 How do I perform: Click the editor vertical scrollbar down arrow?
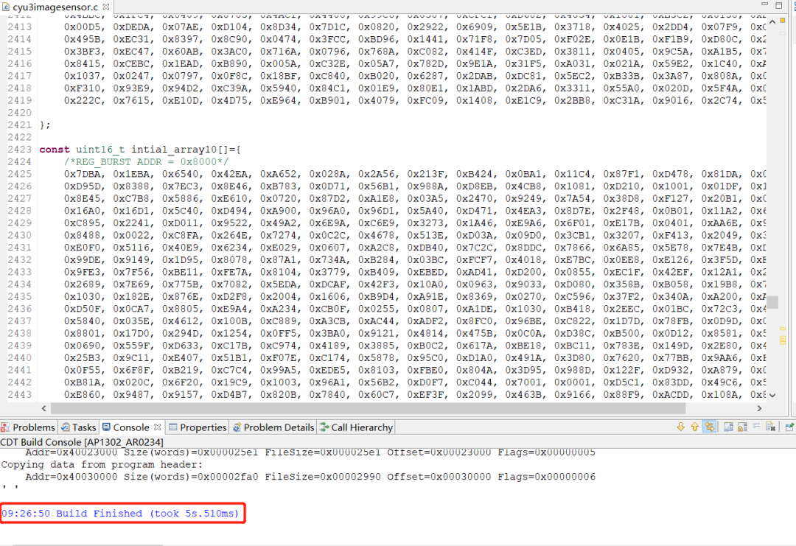tap(772, 396)
